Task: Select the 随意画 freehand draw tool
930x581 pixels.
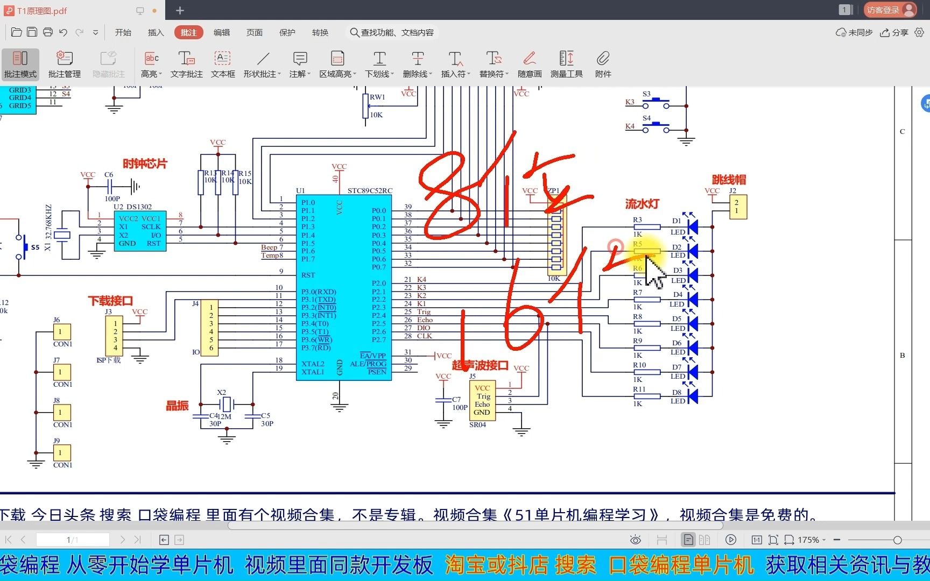Action: 530,64
